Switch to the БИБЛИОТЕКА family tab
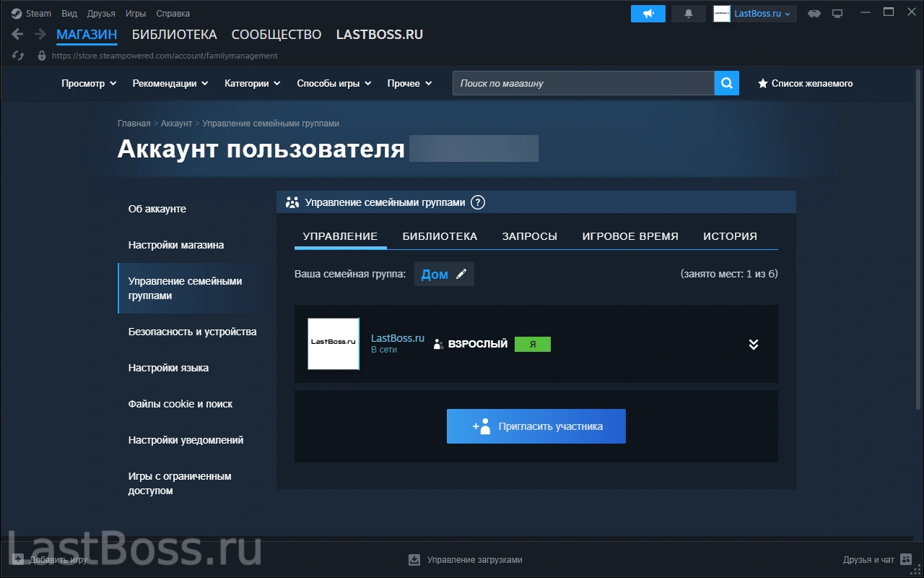The image size is (924, 578). point(440,236)
